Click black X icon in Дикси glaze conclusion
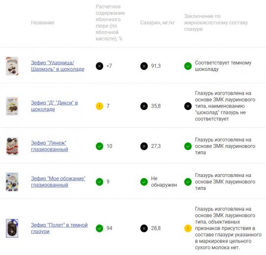Screen dimensions: 266x255 point(188,106)
